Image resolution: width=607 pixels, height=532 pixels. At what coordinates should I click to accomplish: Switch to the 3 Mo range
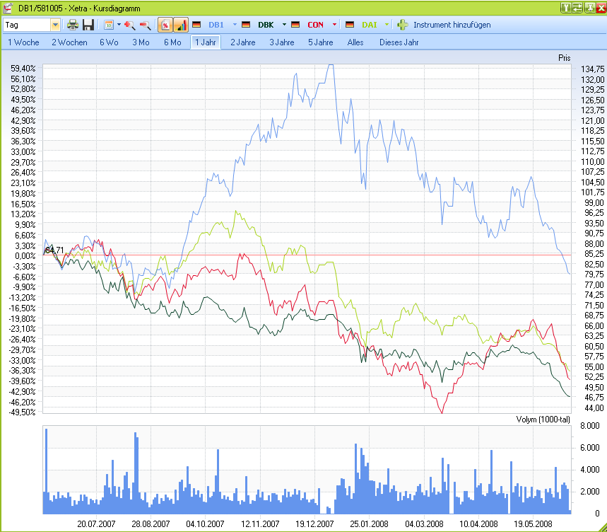pyautogui.click(x=141, y=42)
